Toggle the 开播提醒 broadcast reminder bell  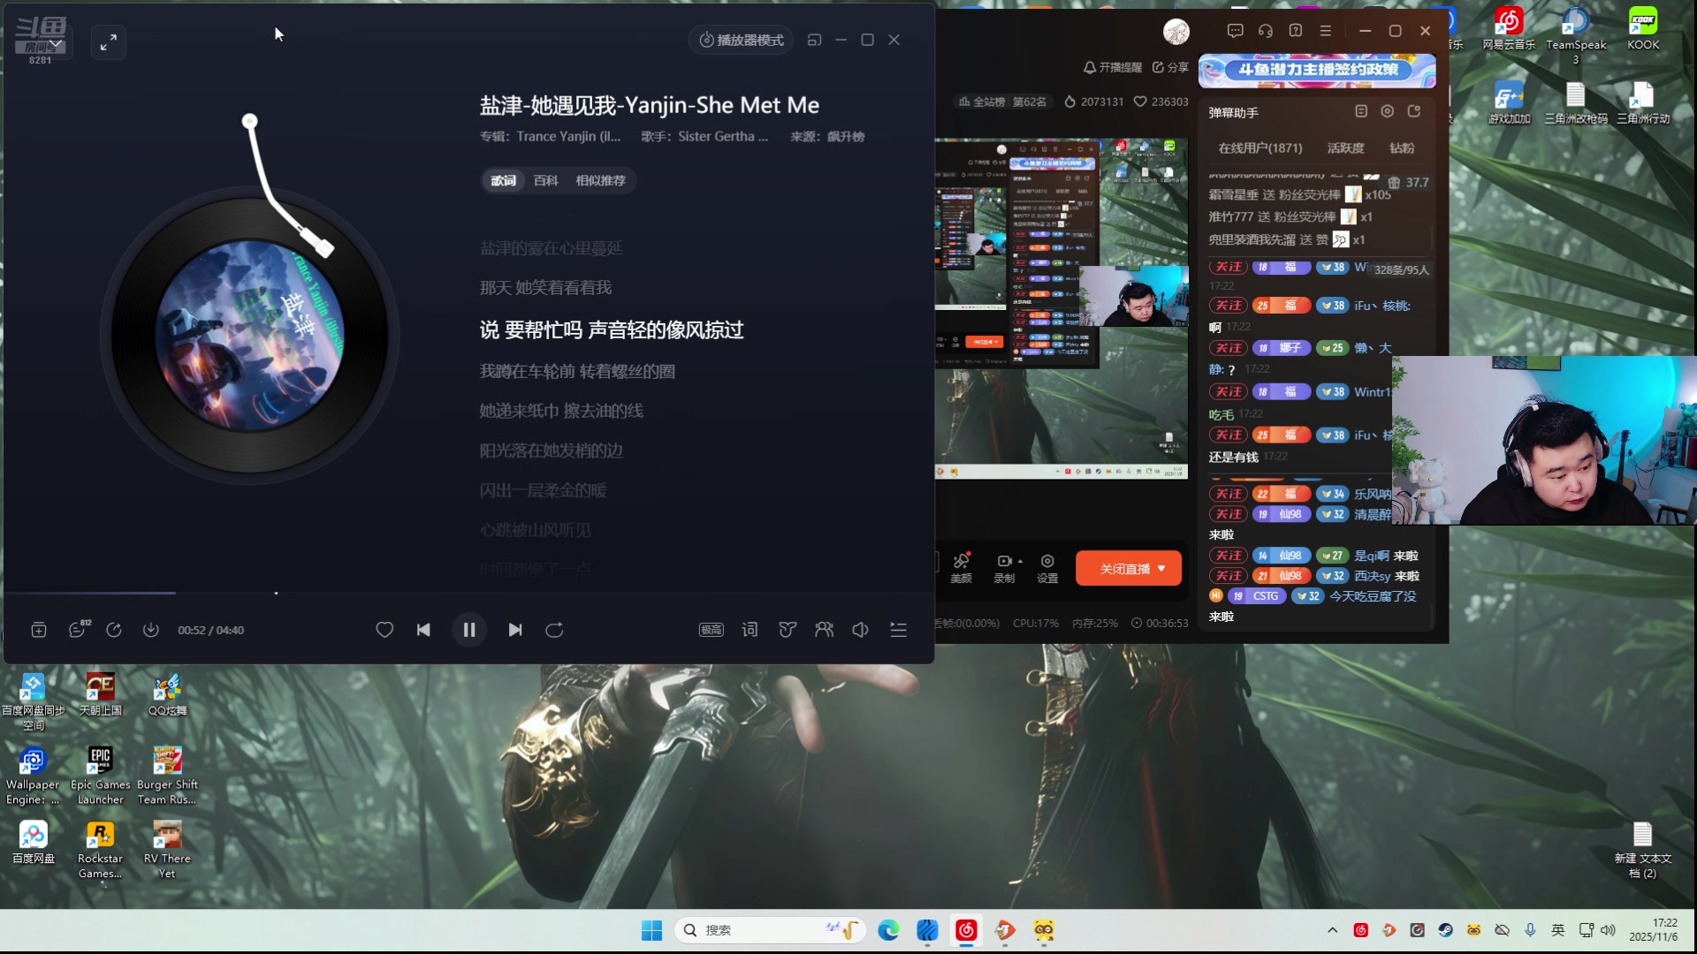(1089, 67)
